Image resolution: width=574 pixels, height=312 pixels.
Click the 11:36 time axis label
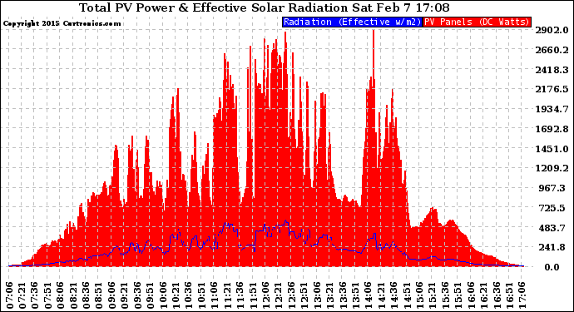240,295
